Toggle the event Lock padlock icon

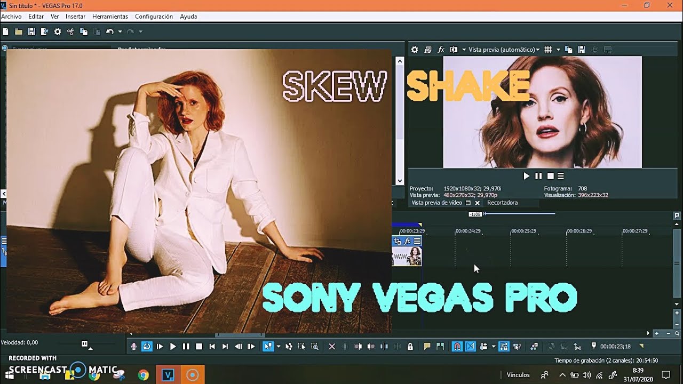point(410,347)
